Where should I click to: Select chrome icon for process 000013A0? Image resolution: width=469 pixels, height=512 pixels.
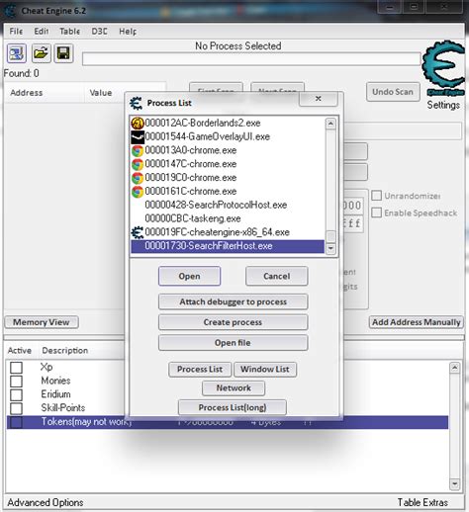[138, 151]
